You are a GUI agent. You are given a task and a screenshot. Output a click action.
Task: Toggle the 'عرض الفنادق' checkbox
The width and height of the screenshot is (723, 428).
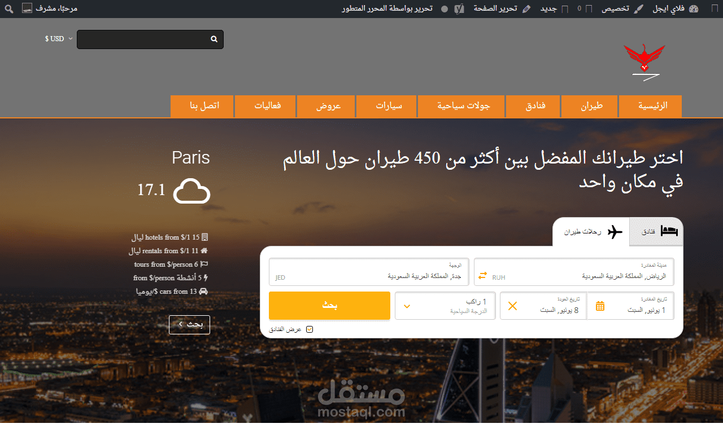click(x=309, y=329)
